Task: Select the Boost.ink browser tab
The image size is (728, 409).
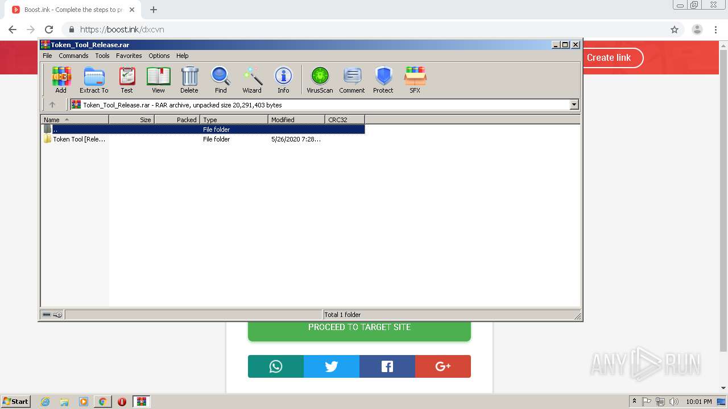Action: 73,10
